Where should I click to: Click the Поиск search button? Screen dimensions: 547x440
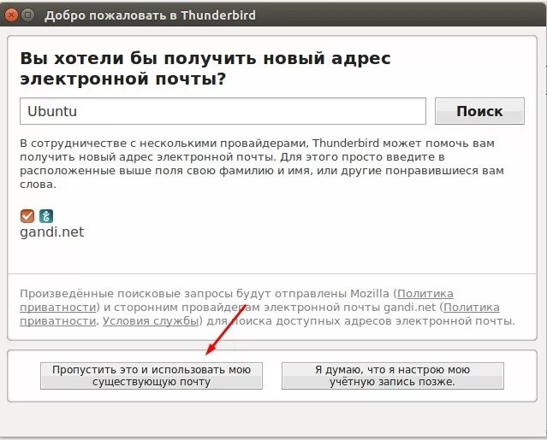pyautogui.click(x=479, y=111)
